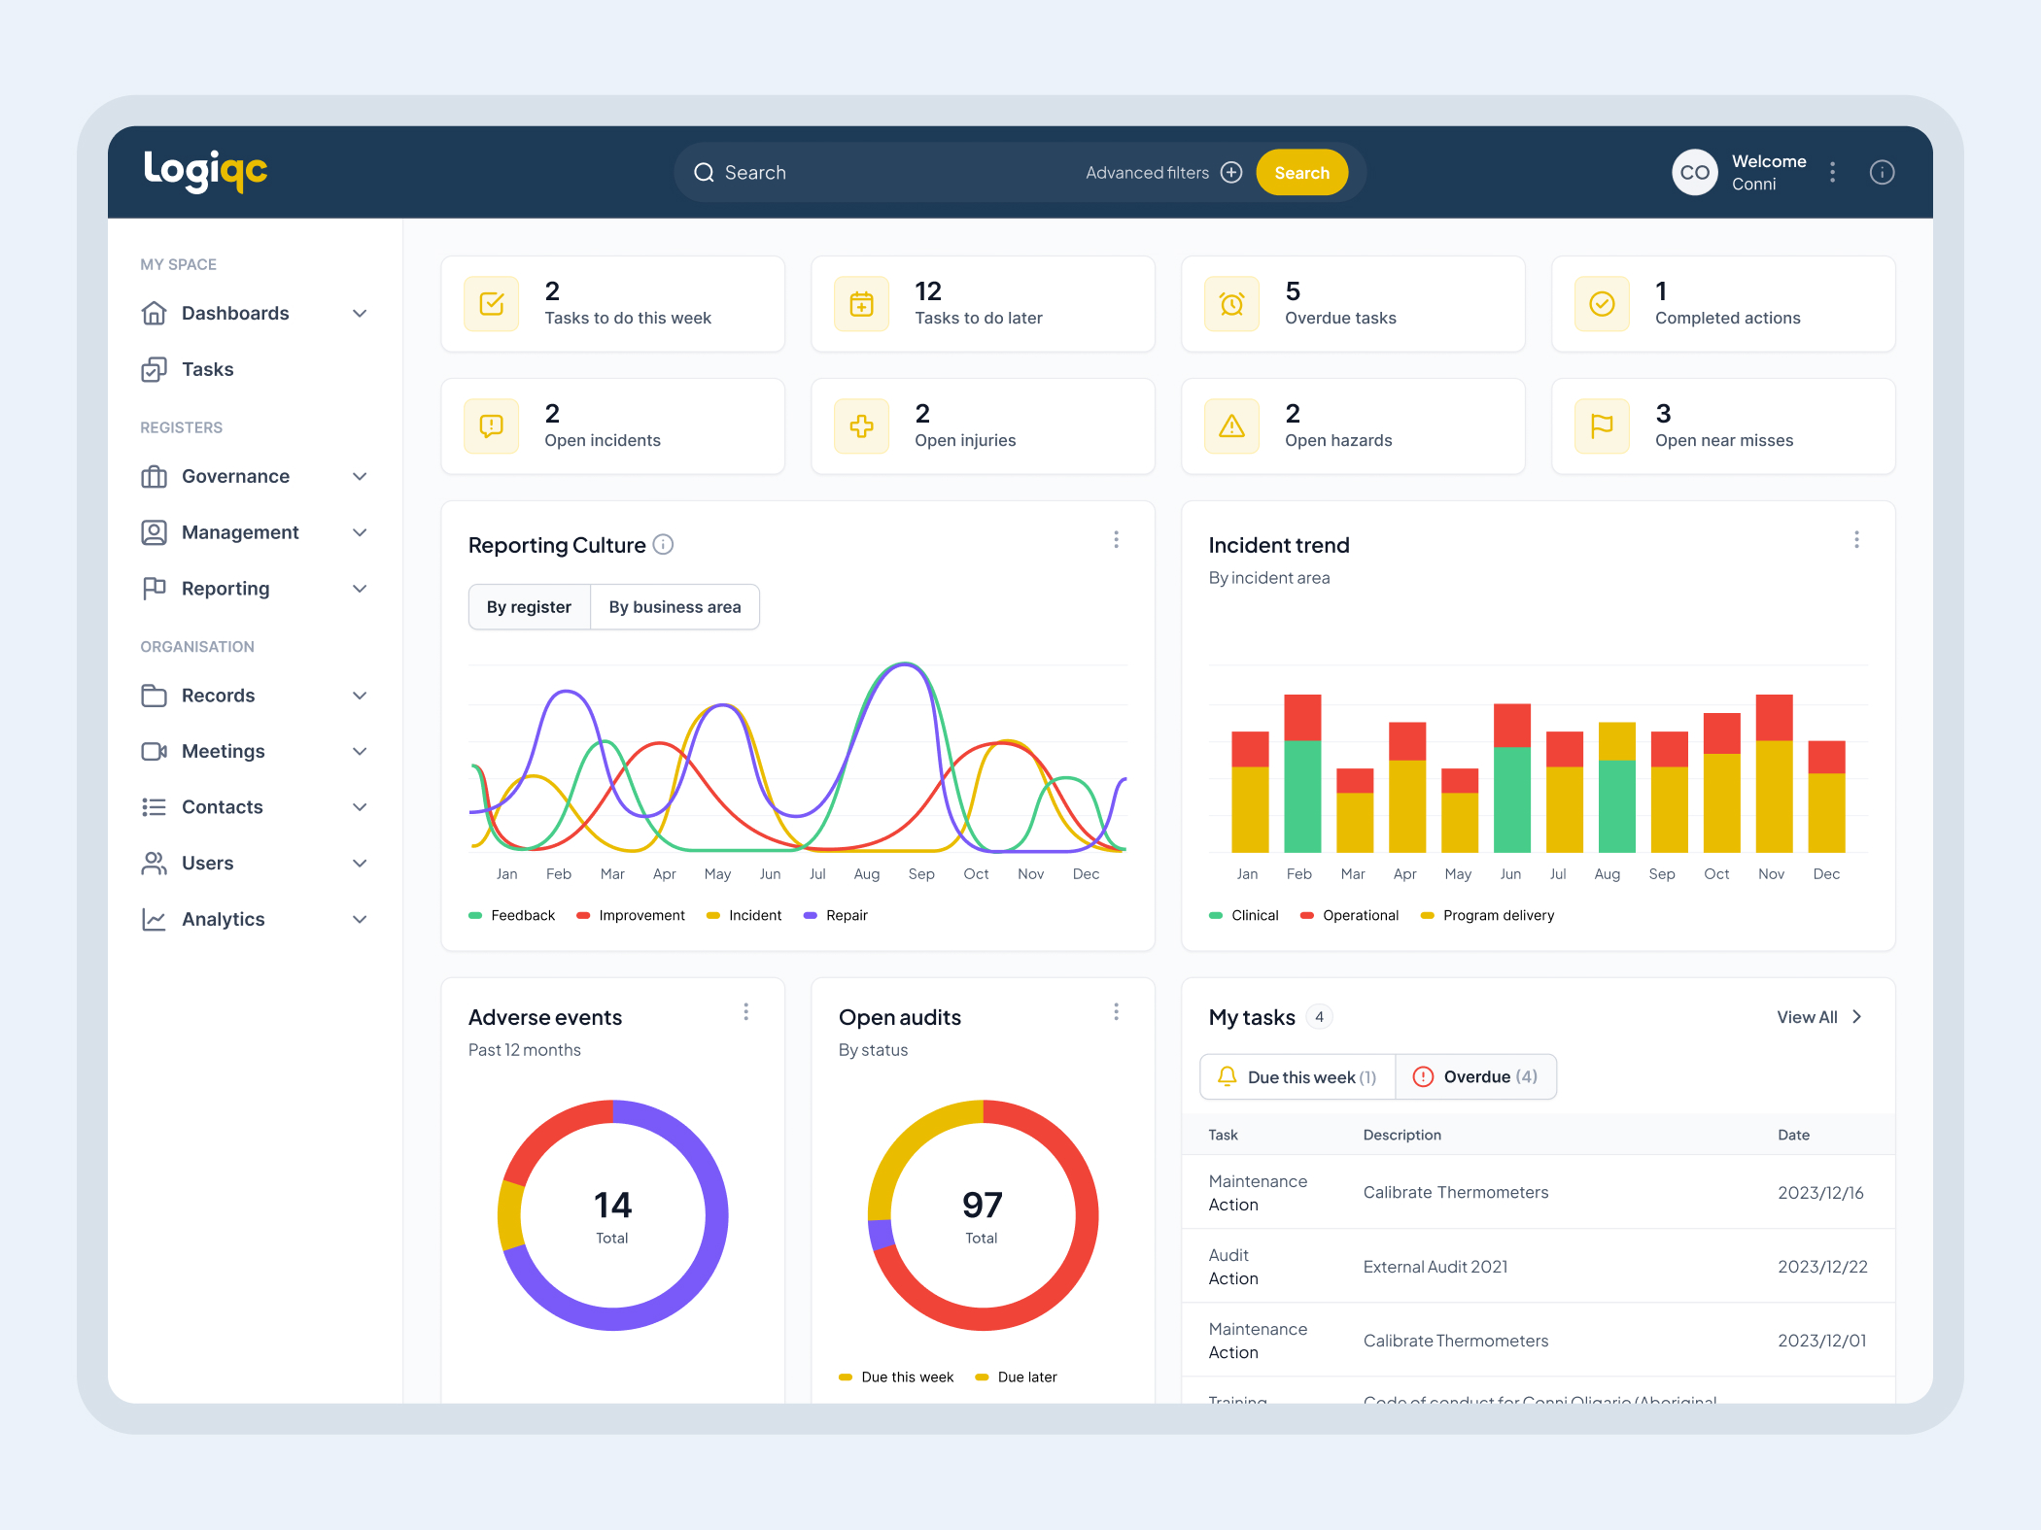2041x1530 pixels.
Task: Click the Reporting flag icon
Action: [155, 588]
